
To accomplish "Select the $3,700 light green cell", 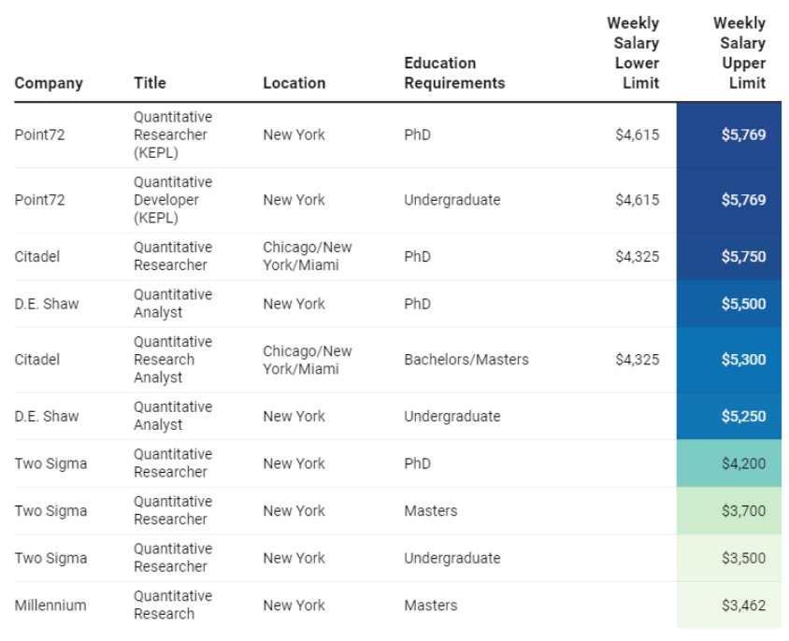I will coord(729,511).
